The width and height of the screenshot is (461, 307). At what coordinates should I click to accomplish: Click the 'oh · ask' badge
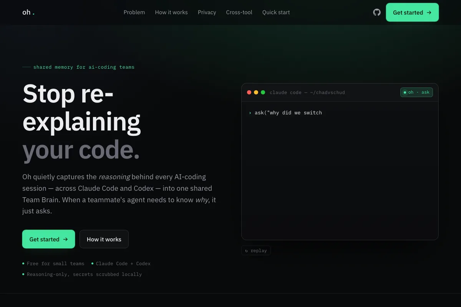pos(416,92)
